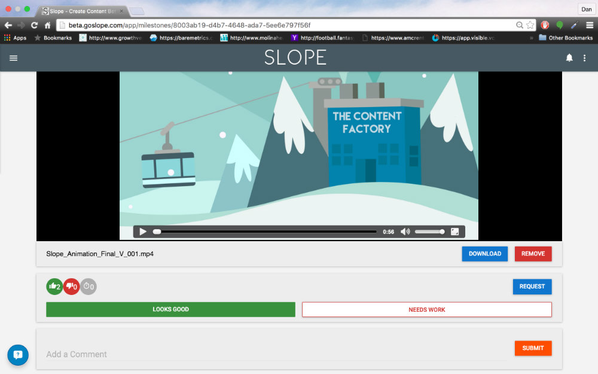Adjust the video volume slider
The width and height of the screenshot is (598, 374).
[429, 232]
